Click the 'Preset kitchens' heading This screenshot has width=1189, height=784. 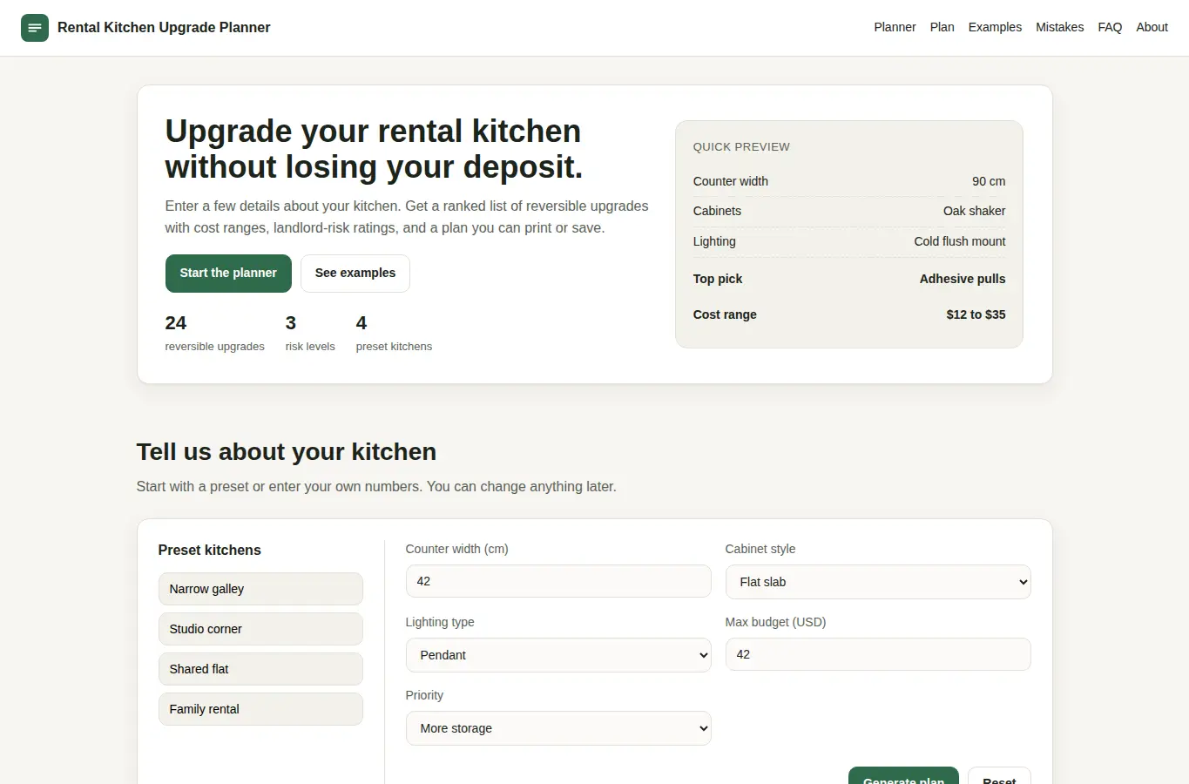209,550
